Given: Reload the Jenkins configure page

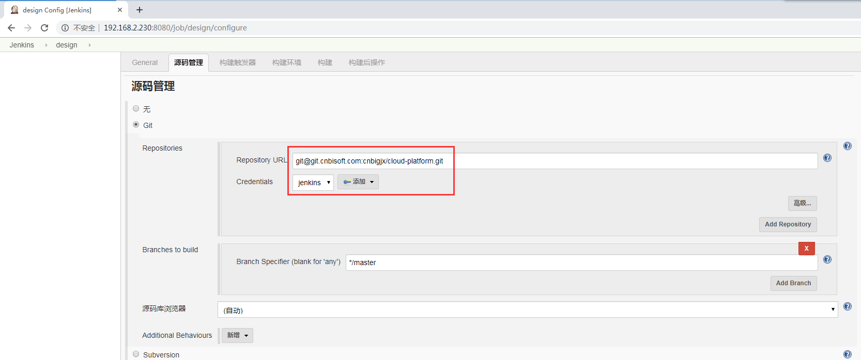Looking at the screenshot, I should 44,28.
